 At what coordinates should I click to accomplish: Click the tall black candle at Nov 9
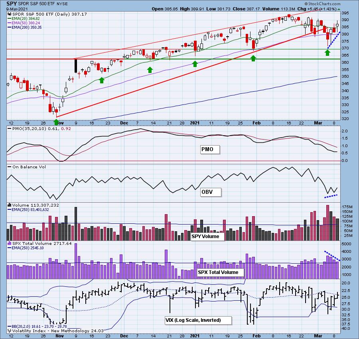tap(75, 66)
